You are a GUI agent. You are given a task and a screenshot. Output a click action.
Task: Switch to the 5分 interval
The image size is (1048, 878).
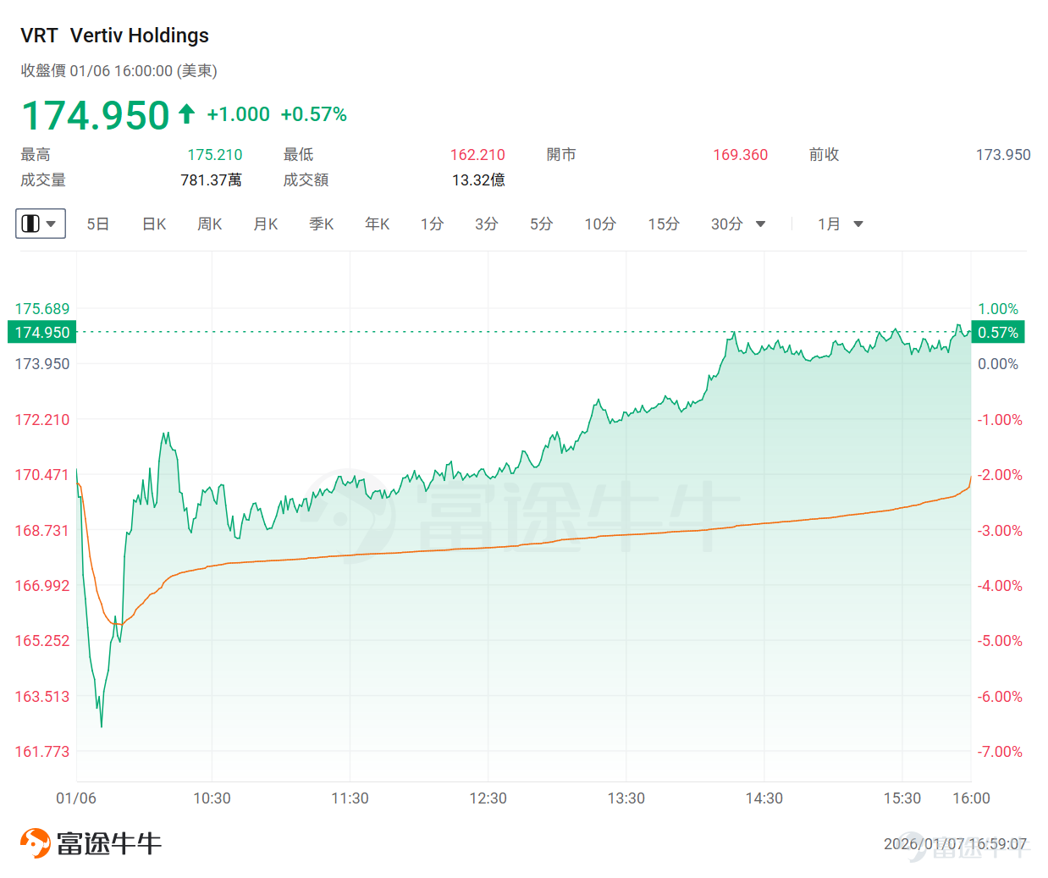542,224
